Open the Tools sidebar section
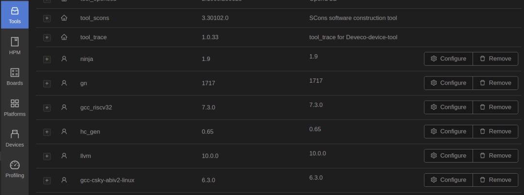This screenshot has height=195, width=524. coord(15,15)
